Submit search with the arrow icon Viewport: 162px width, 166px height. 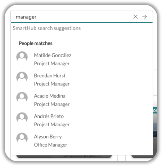(x=144, y=17)
